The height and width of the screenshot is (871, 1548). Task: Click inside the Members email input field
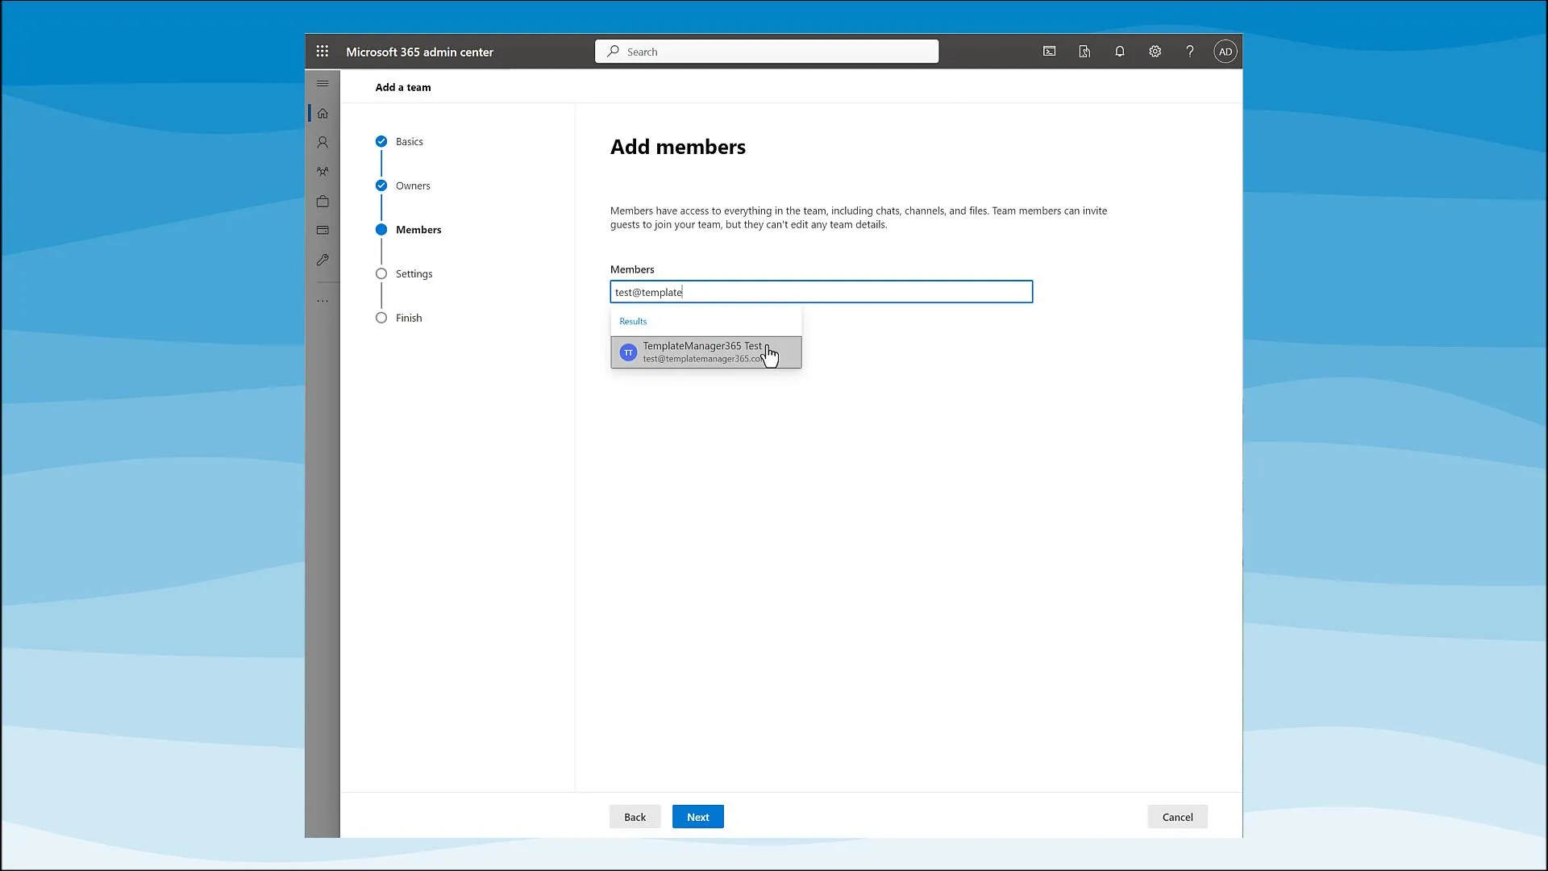pyautogui.click(x=821, y=292)
